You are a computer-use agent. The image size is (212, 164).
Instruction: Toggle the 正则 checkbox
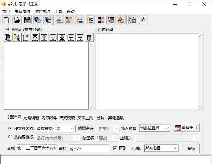[x=115, y=148]
